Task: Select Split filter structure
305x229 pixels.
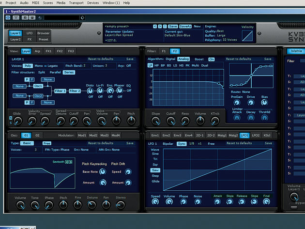Action: tap(42, 72)
